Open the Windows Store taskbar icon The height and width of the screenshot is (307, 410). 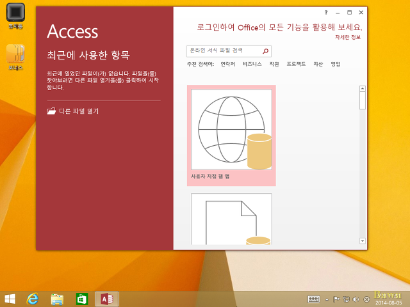[x=82, y=299]
